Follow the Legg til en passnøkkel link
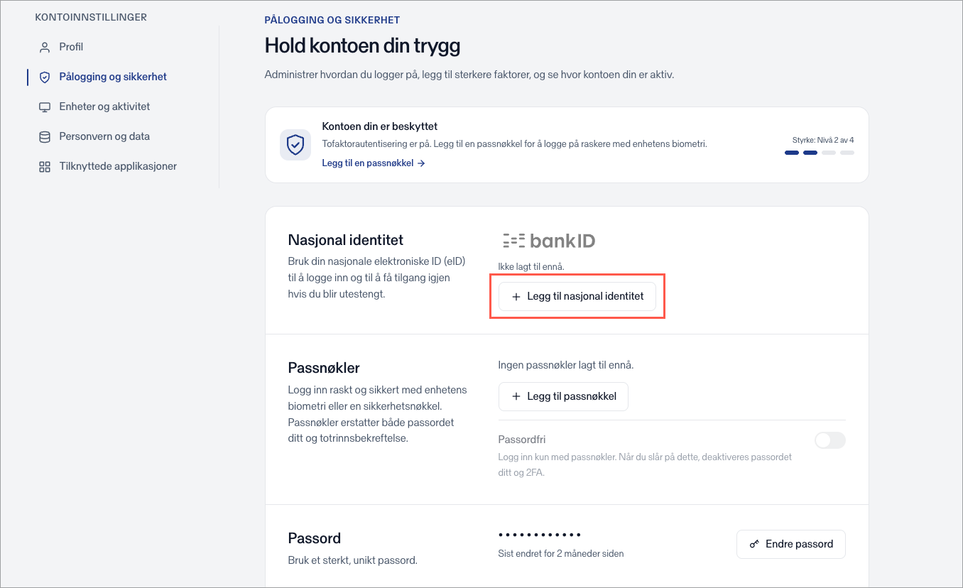The width and height of the screenshot is (963, 588). 374,163
